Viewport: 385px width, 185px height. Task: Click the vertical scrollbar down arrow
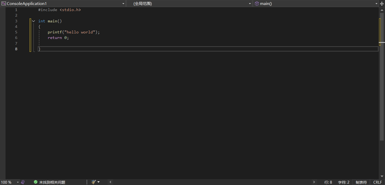[x=382, y=176]
